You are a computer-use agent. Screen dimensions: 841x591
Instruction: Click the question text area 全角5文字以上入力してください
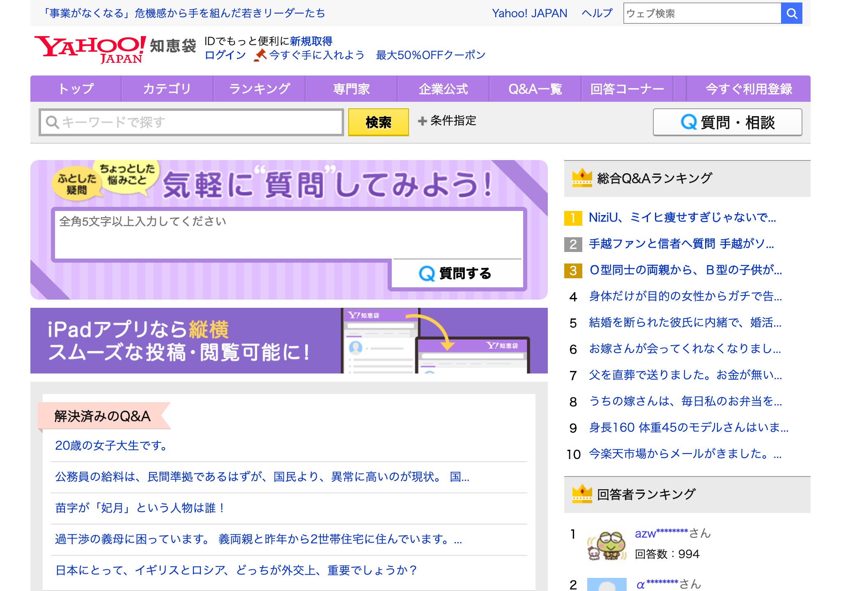pos(289,235)
